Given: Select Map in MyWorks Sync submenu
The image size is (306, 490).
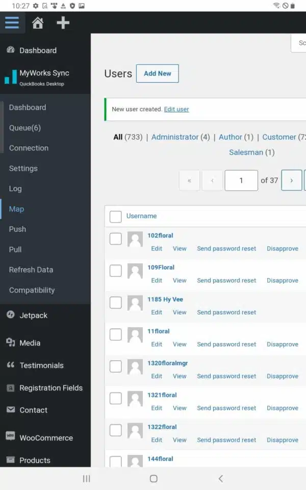Looking at the screenshot, I should click(16, 209).
